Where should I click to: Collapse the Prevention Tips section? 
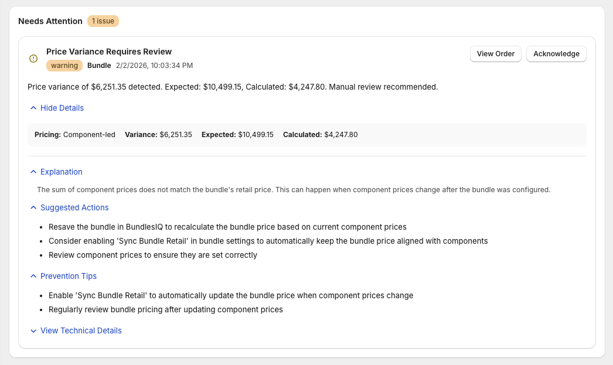(x=69, y=276)
